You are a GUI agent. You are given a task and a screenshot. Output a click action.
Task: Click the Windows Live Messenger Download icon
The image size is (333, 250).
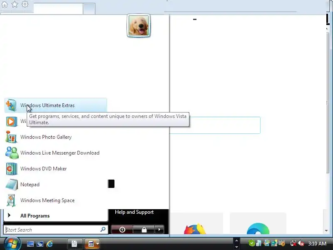(x=12, y=153)
